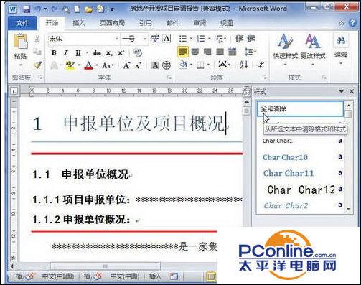
Task: Click the Clear Formatting eraser icon
Action: tap(138, 52)
